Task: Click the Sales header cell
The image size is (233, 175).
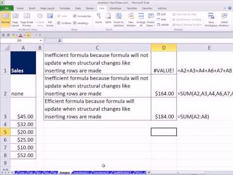Action: click(23, 63)
